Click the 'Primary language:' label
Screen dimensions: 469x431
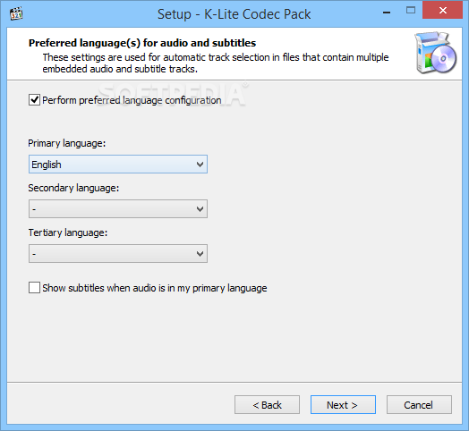click(x=67, y=143)
